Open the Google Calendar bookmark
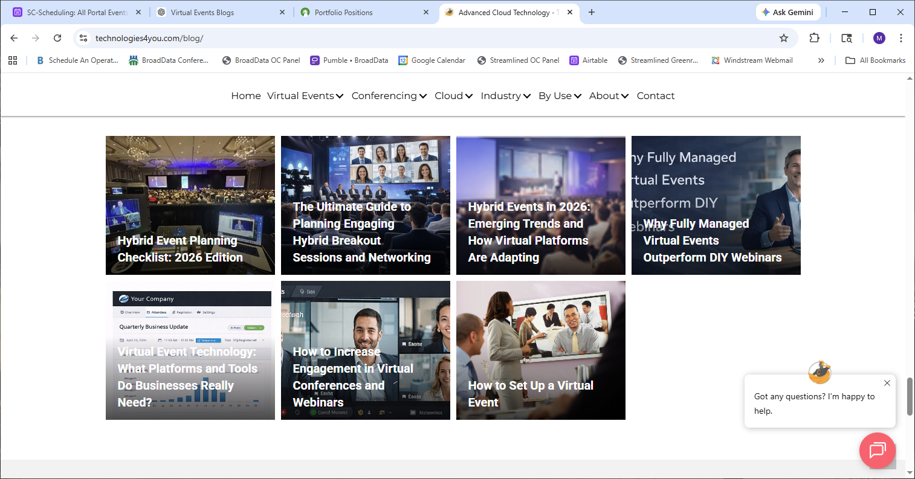The height and width of the screenshot is (479, 915). click(x=432, y=60)
